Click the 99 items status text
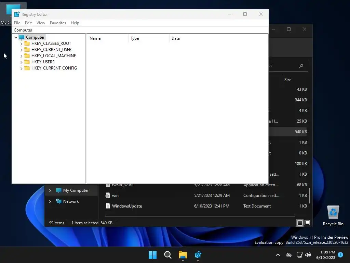This screenshot has height=263, width=350. click(x=57, y=223)
